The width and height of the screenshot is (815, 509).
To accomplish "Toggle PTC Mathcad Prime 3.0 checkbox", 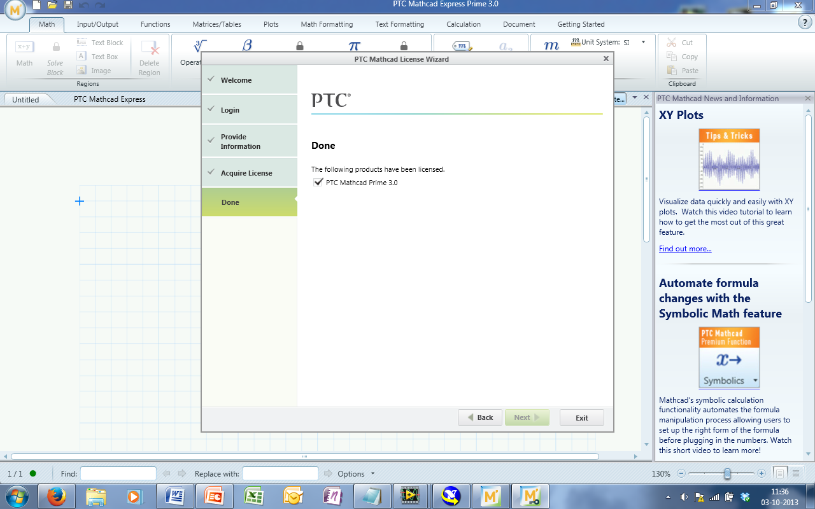I will tap(318, 183).
